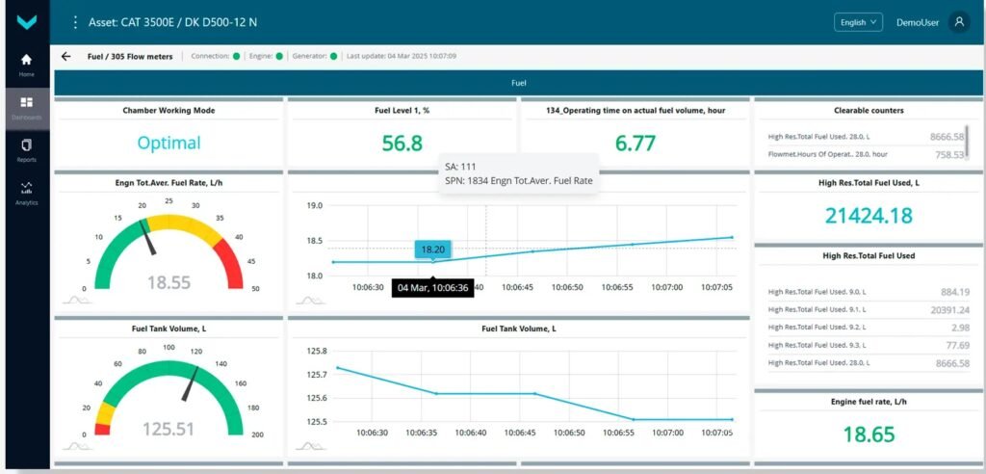Open the DemoUser profile avatar
This screenshot has width=986, height=474.
(x=958, y=22)
